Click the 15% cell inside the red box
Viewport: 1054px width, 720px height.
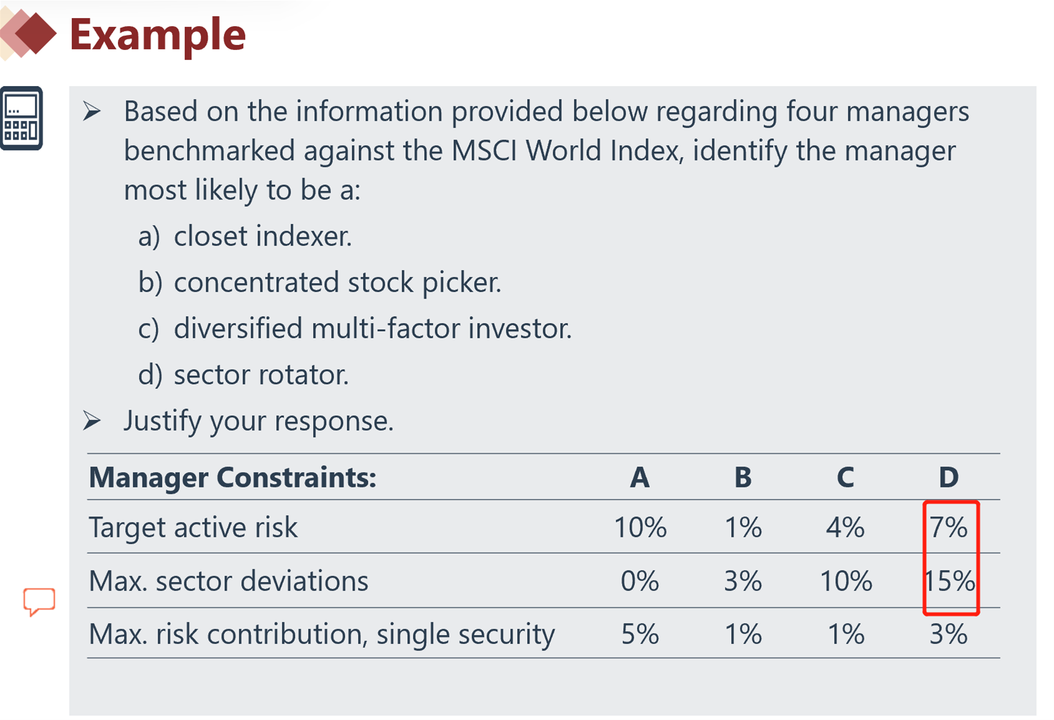pyautogui.click(x=950, y=581)
